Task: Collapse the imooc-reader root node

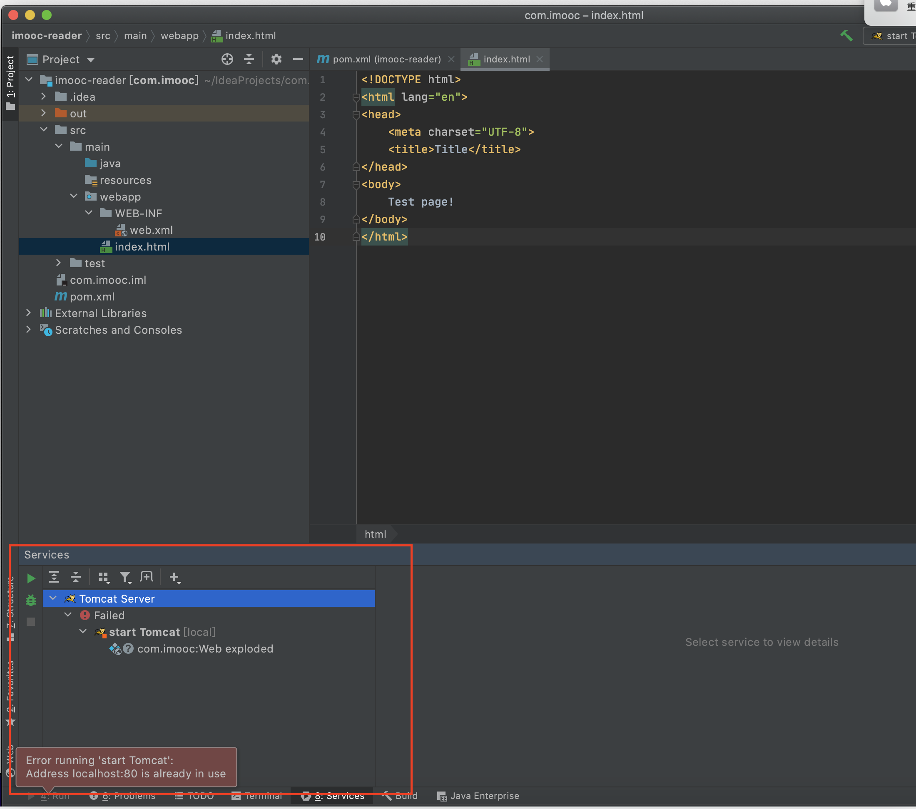Action: pos(29,80)
